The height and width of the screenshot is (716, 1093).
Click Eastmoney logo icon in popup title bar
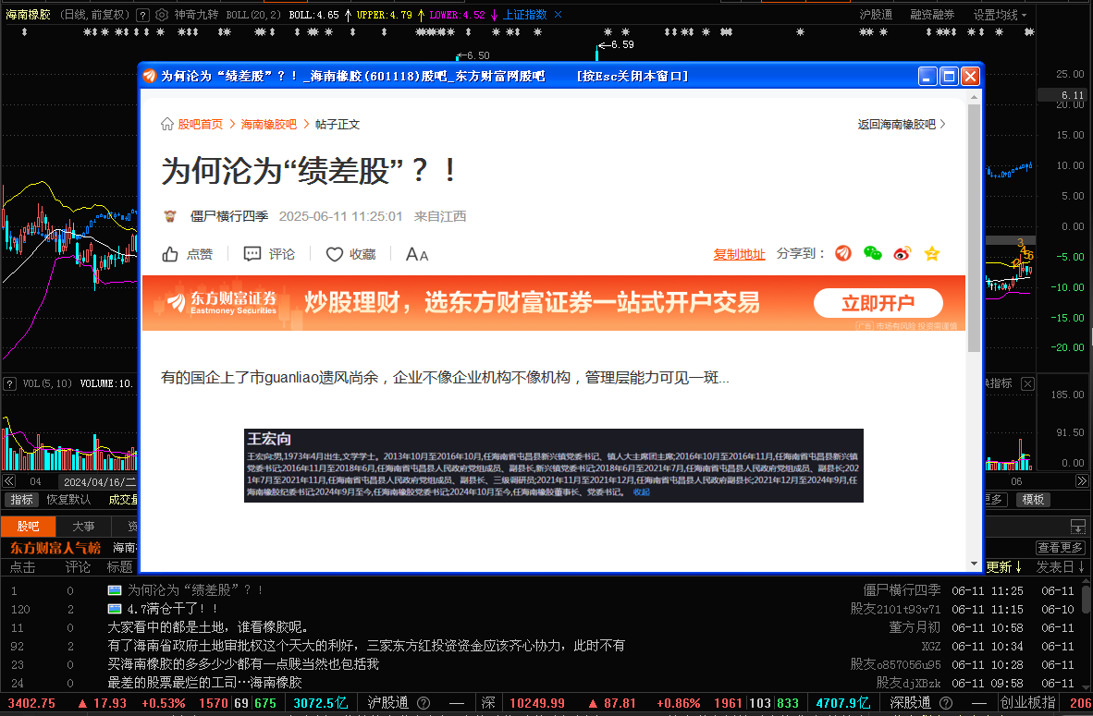point(149,76)
